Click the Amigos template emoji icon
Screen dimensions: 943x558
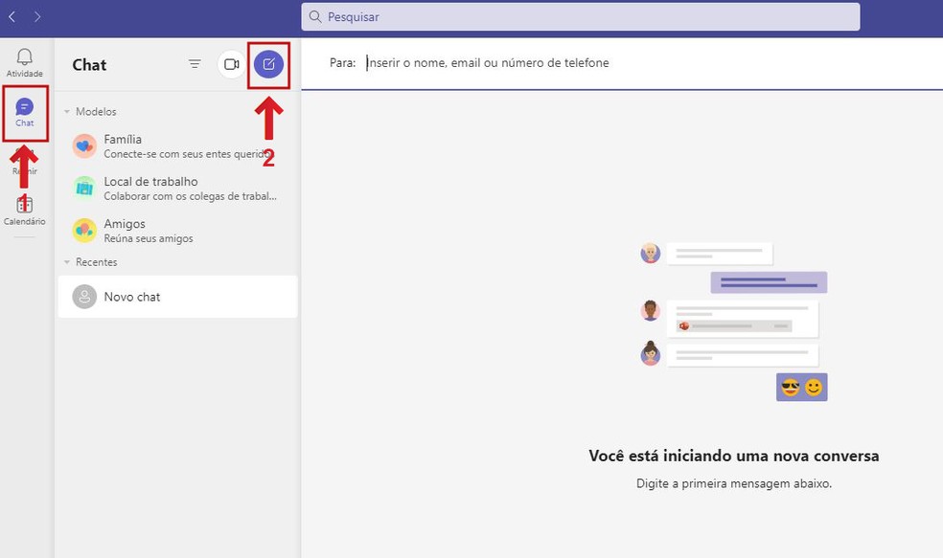point(84,230)
